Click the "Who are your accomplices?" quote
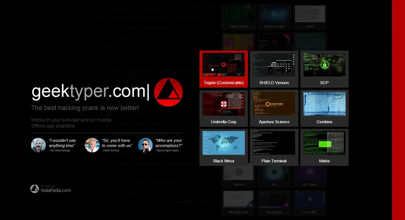 169,143
